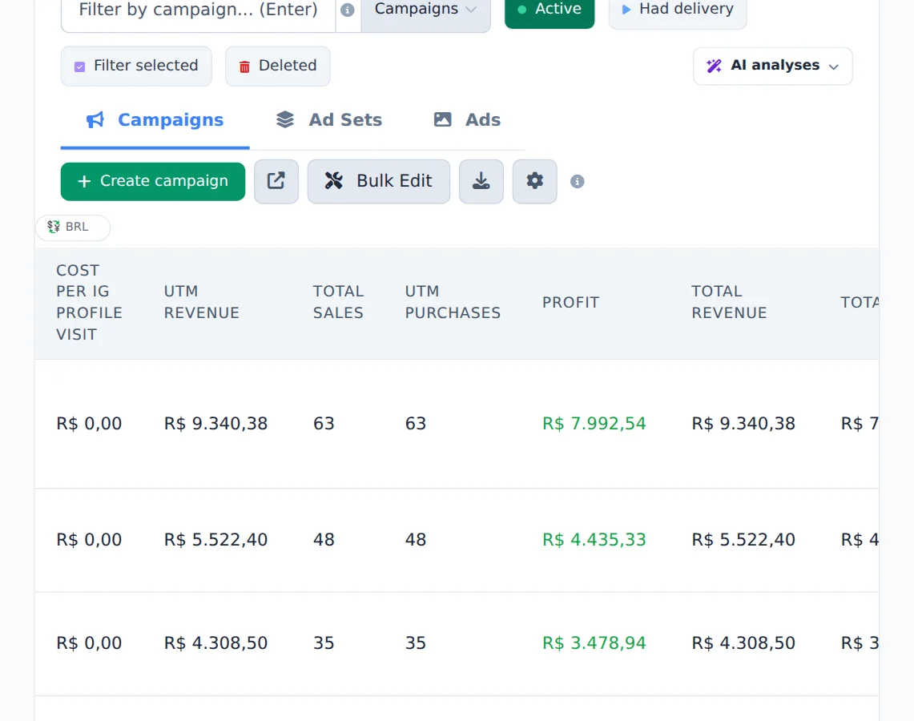
Task: Click total sales value 35
Action: pos(324,643)
